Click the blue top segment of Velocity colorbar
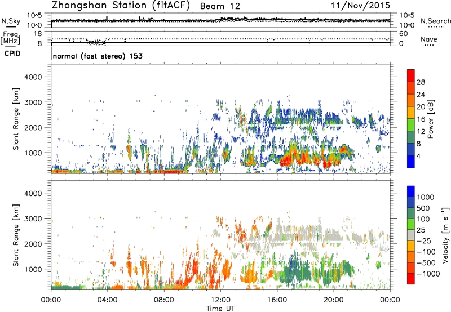 pos(411,191)
